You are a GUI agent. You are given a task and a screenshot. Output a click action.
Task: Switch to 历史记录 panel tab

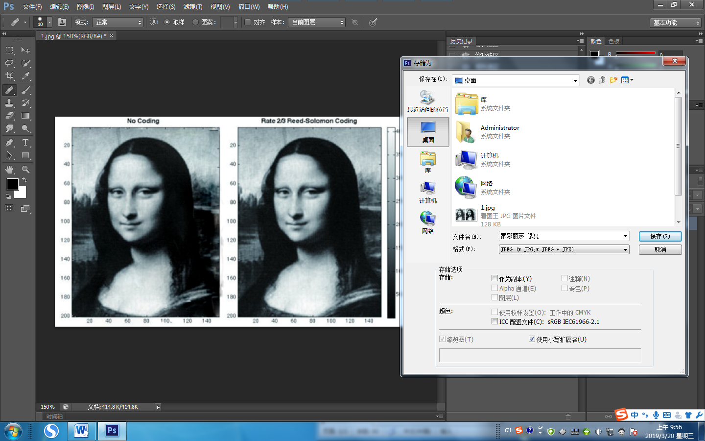point(462,41)
